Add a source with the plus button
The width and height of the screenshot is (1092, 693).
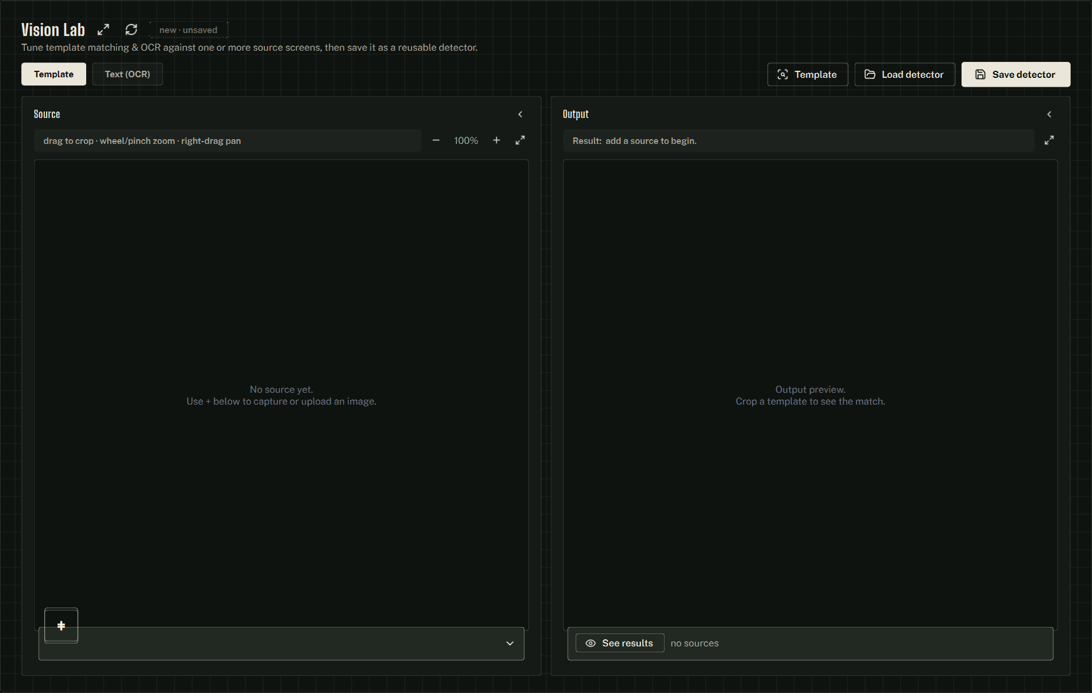[x=61, y=626]
